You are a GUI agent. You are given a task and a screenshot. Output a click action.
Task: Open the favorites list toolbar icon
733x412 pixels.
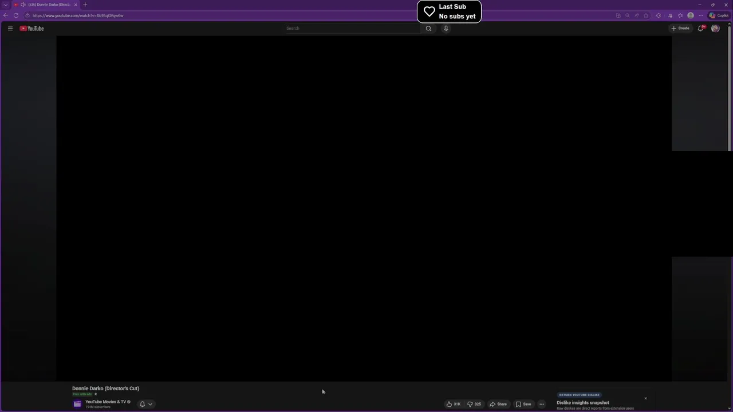click(x=680, y=15)
